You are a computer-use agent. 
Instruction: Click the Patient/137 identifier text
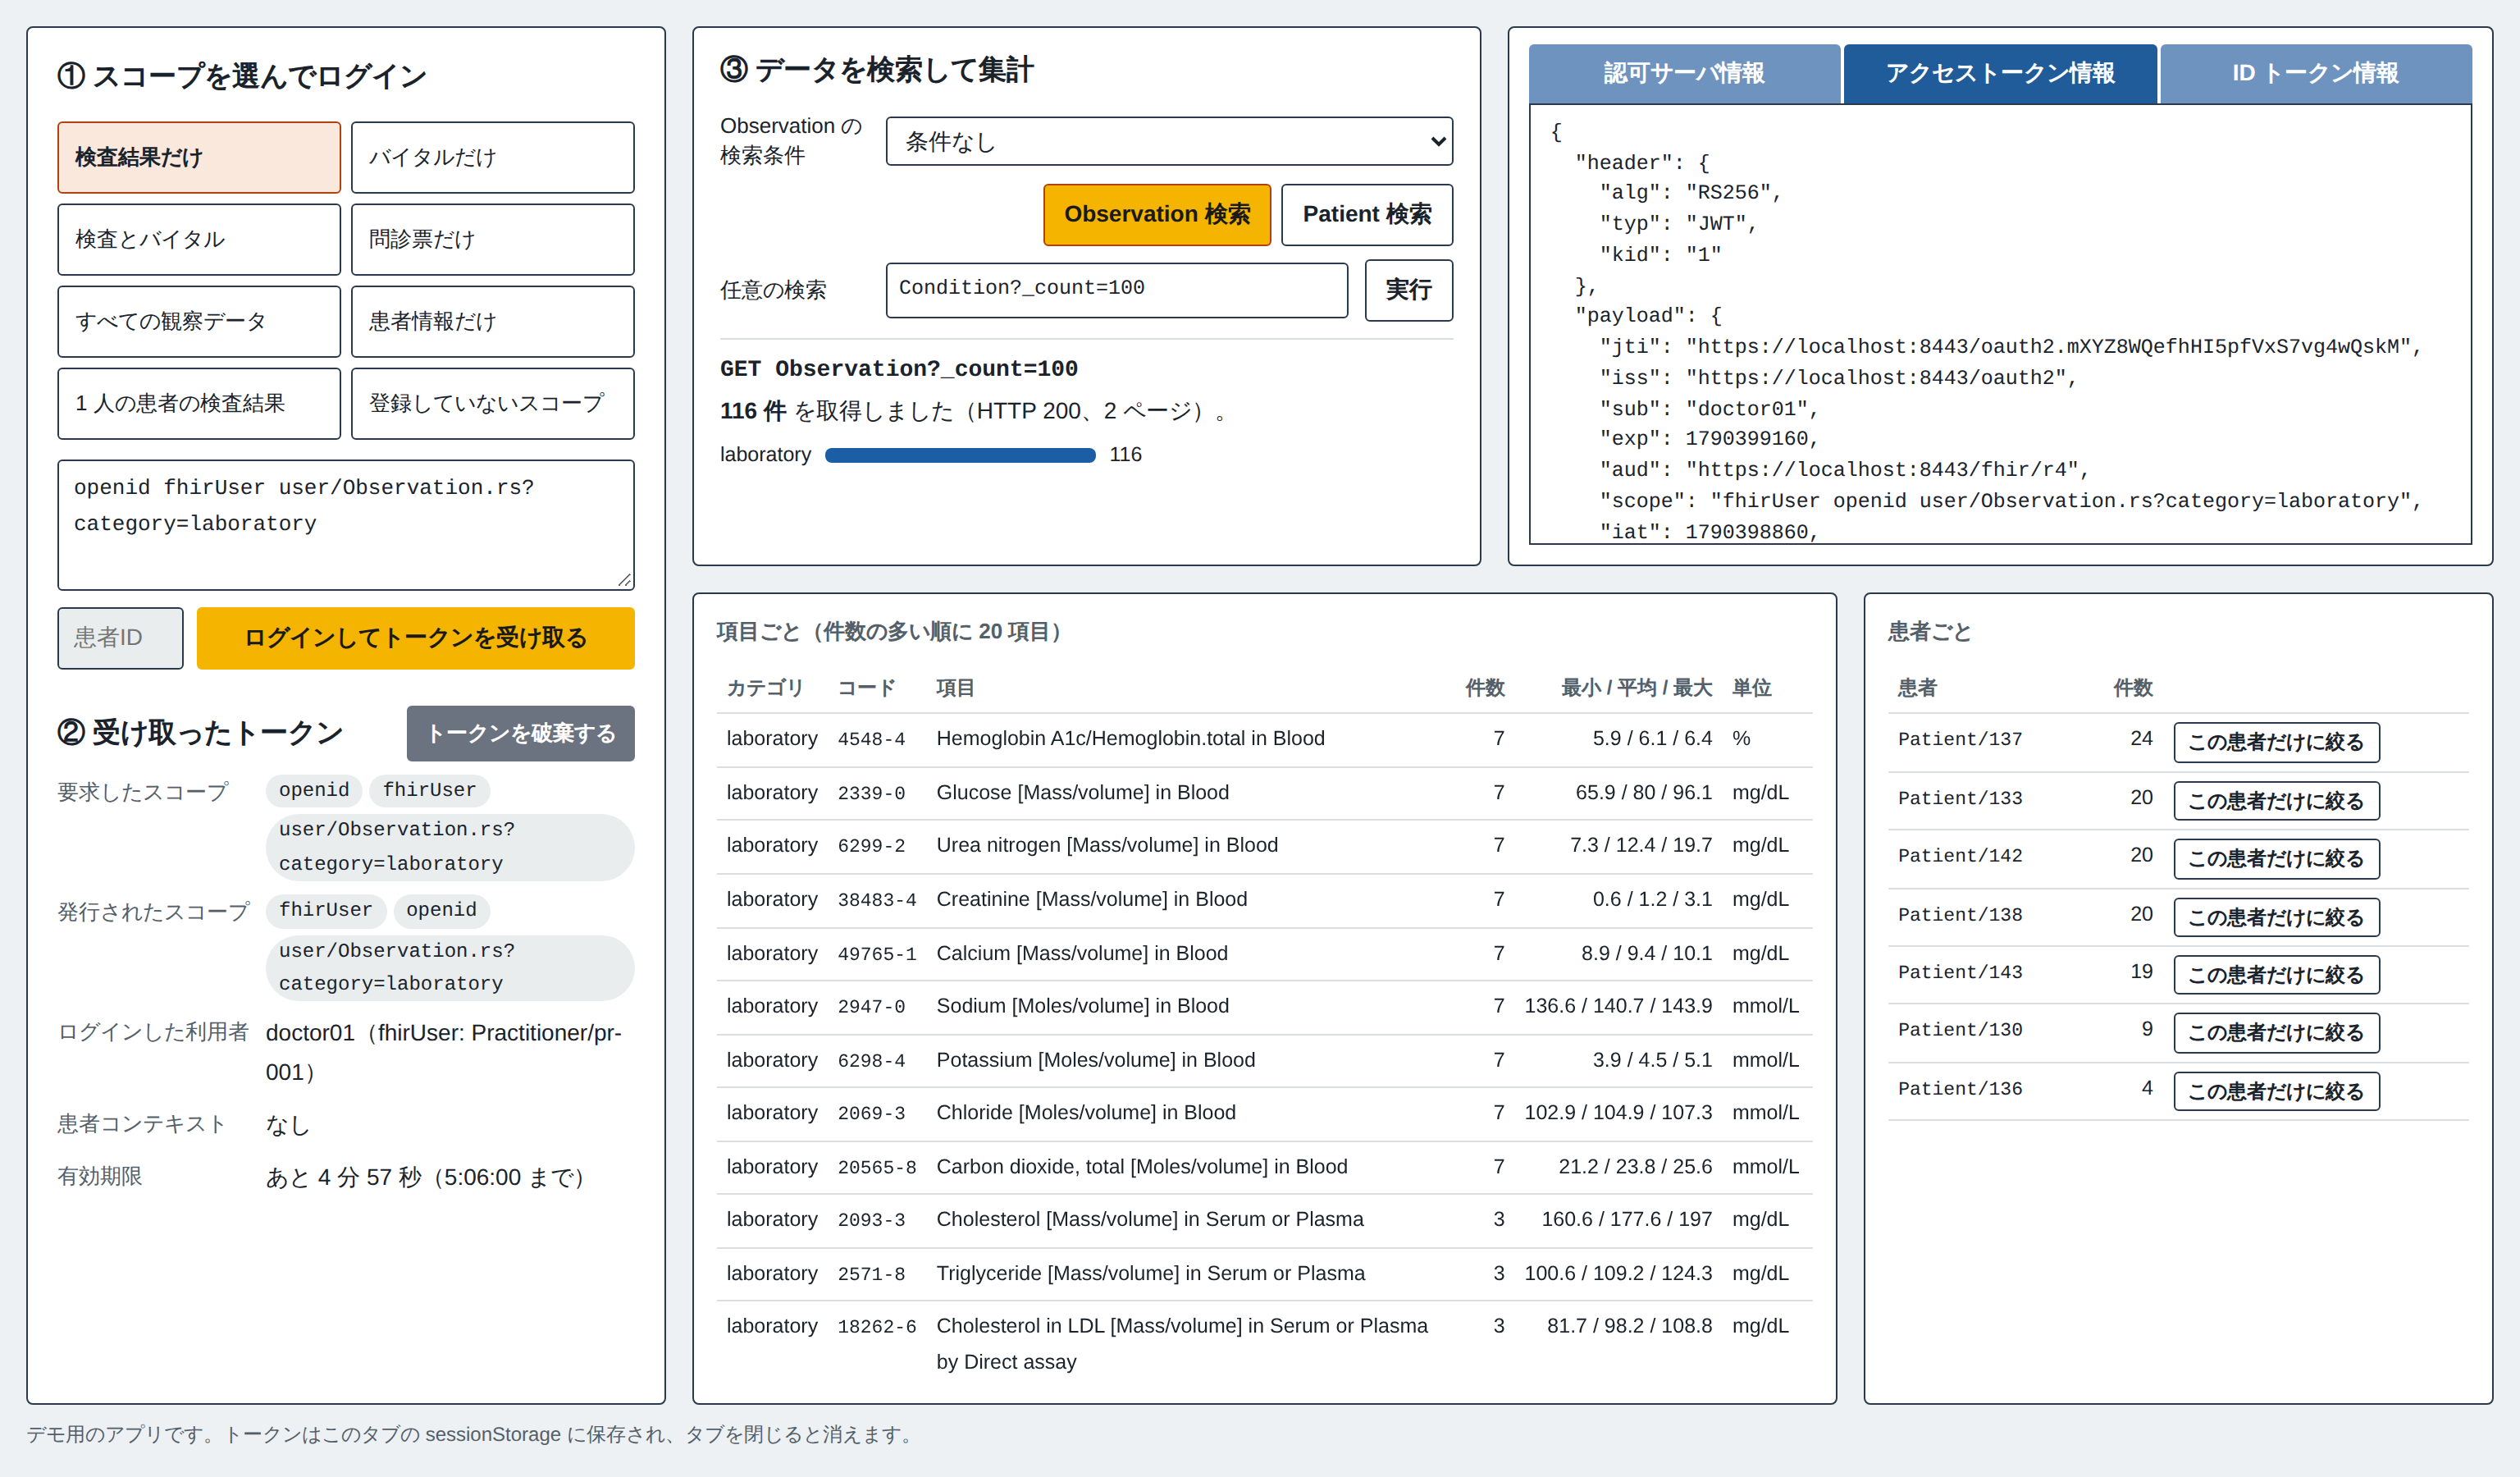pyautogui.click(x=1960, y=739)
